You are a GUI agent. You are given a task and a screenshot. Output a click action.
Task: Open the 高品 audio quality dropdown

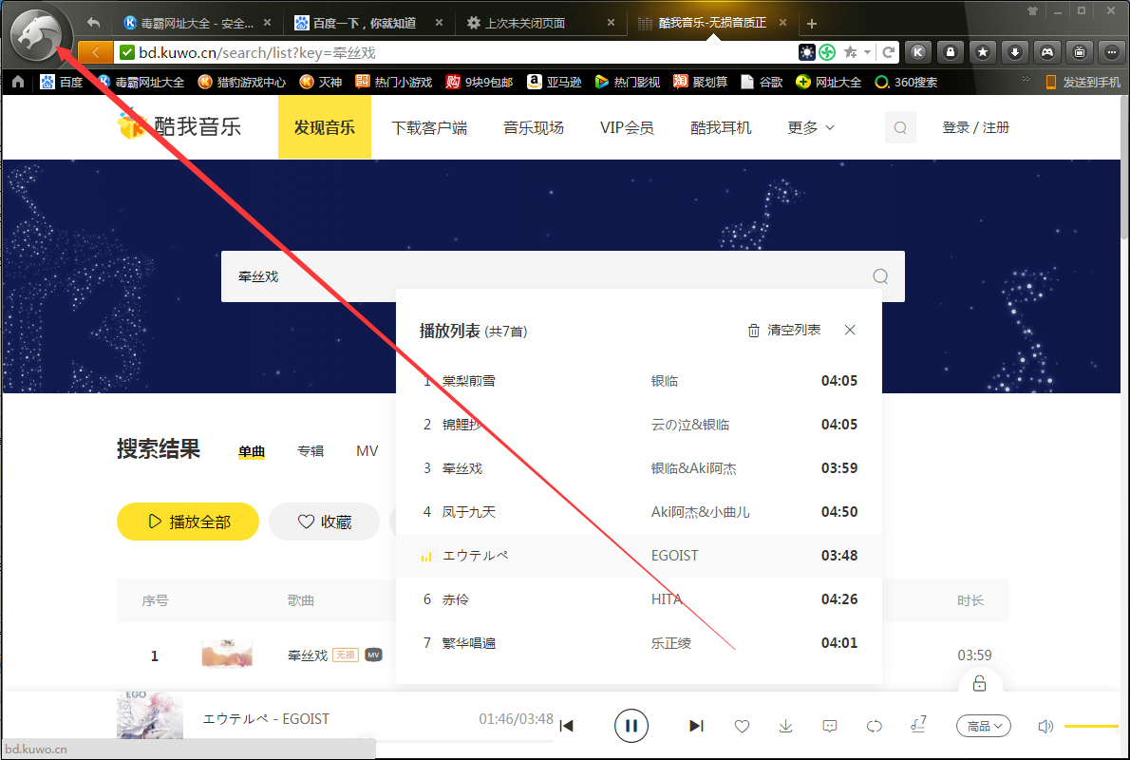(983, 725)
